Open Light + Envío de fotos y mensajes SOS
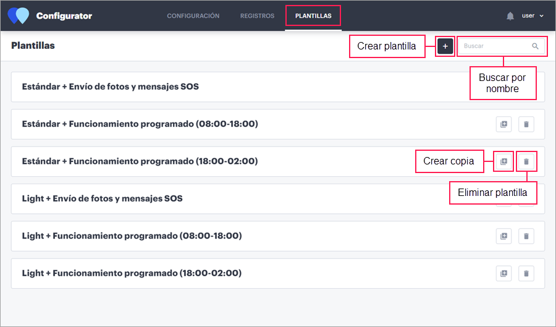This screenshot has width=556, height=327. (278, 198)
